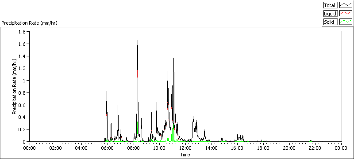
Task: Click the Liquid legend label
Action: [x=330, y=14]
